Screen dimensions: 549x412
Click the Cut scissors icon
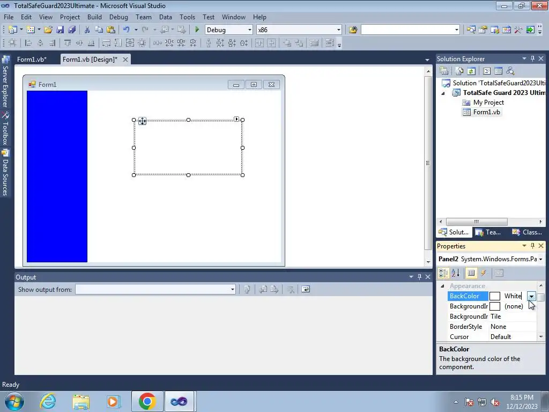[87, 30]
